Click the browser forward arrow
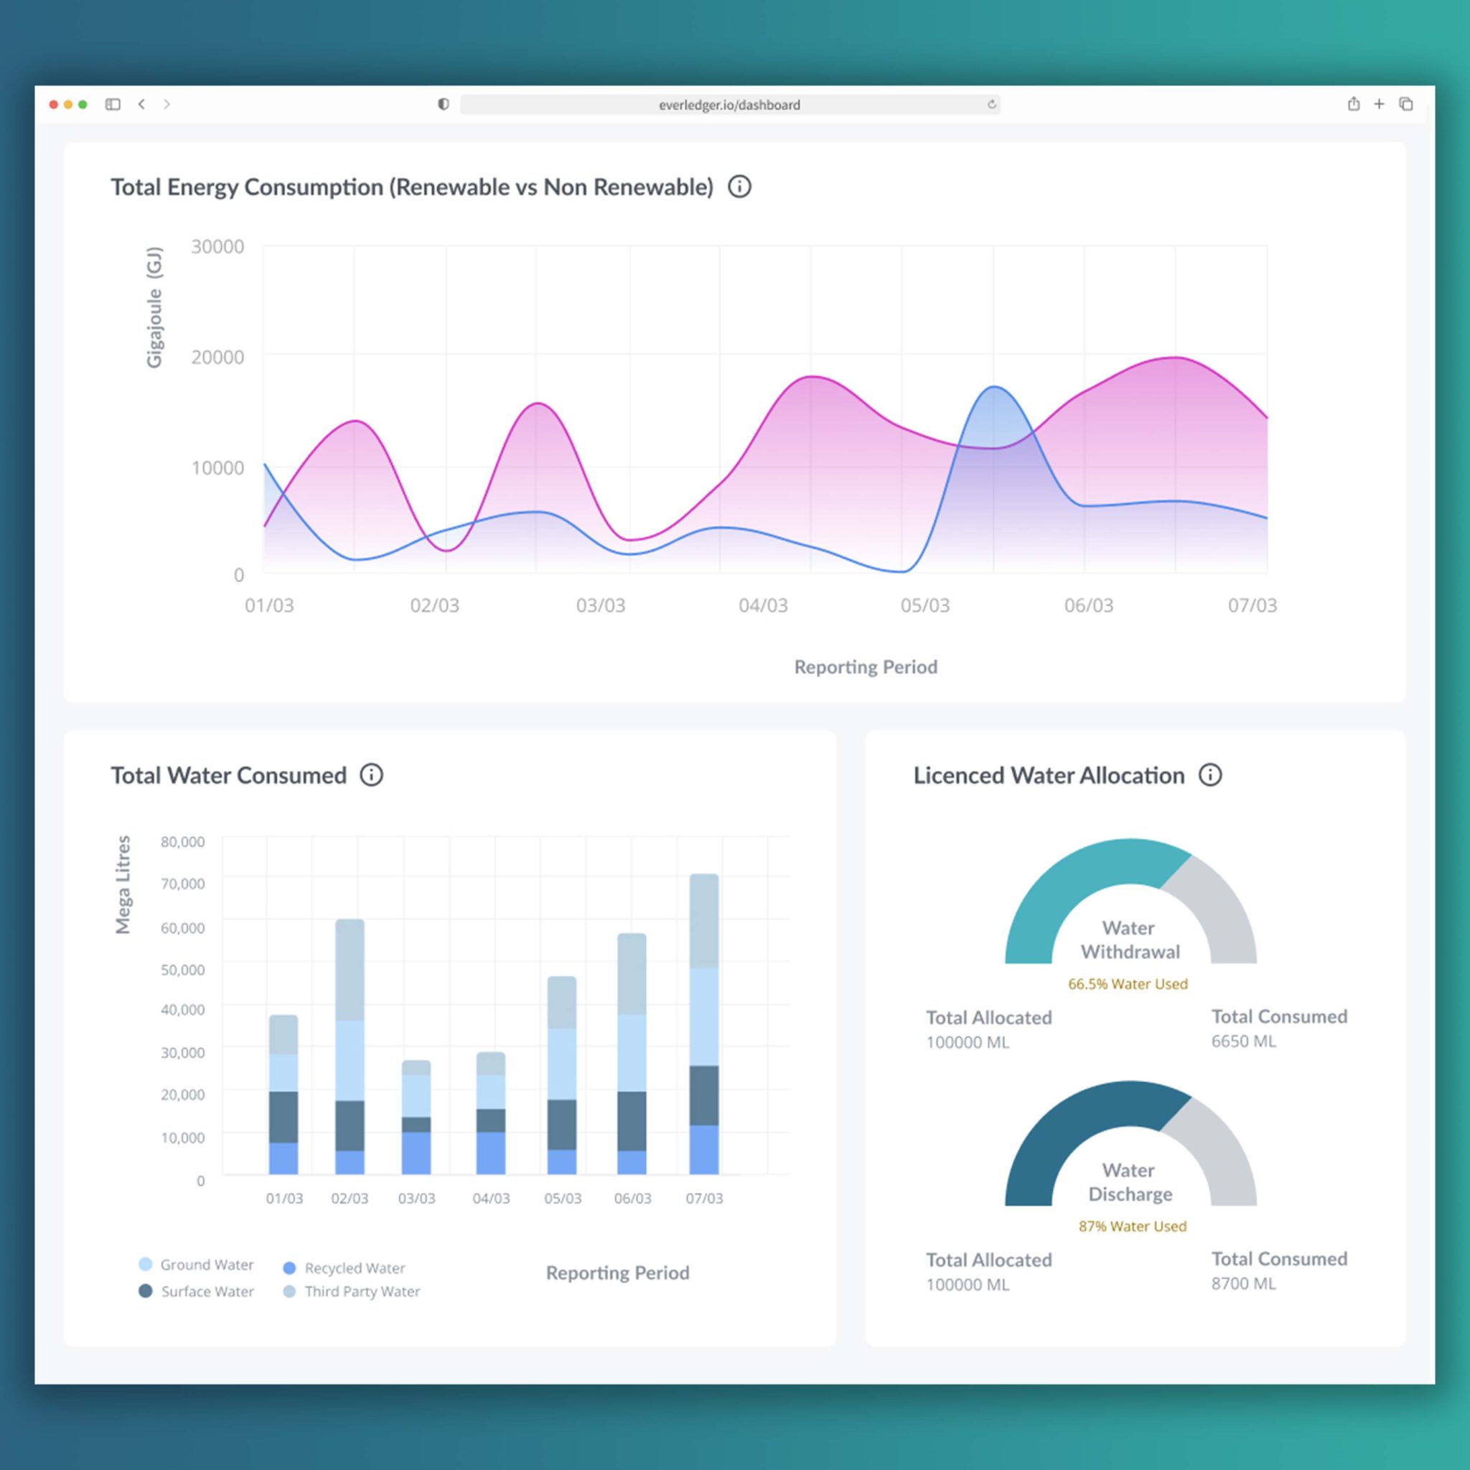Screen dimensions: 1470x1470 click(x=167, y=104)
